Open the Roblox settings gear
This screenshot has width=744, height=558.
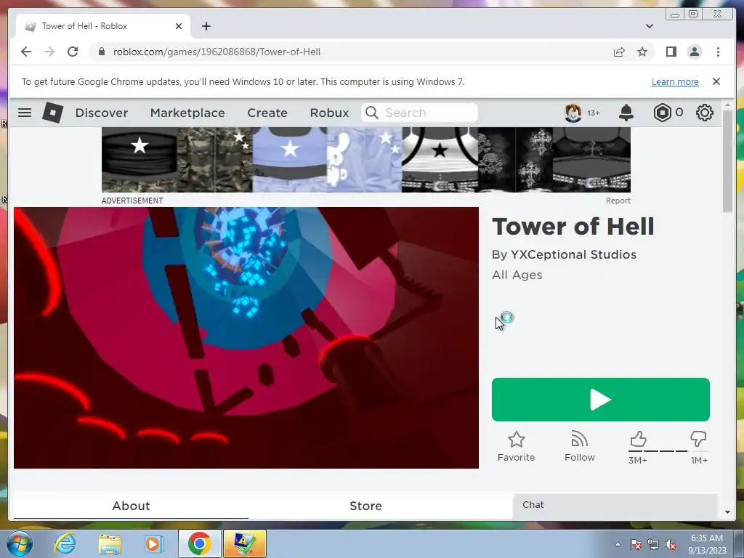[x=705, y=113]
